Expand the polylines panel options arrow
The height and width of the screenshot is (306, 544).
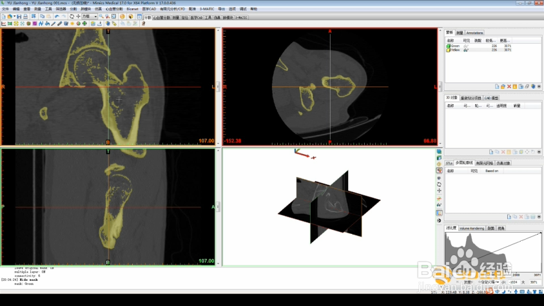tap(539, 217)
